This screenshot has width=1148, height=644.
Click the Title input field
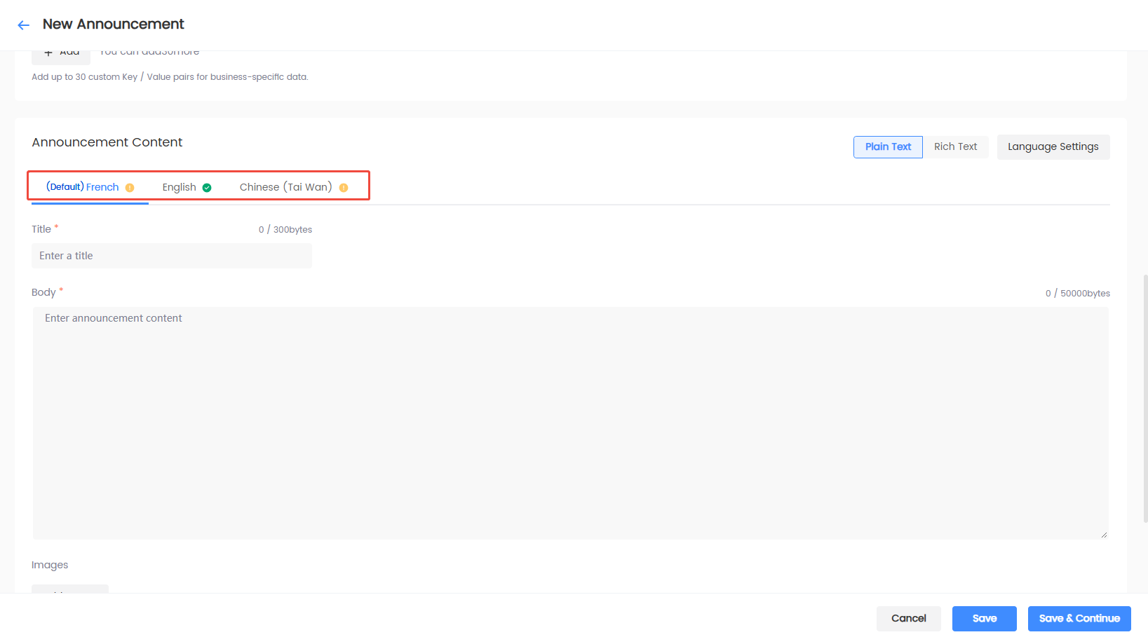point(172,256)
